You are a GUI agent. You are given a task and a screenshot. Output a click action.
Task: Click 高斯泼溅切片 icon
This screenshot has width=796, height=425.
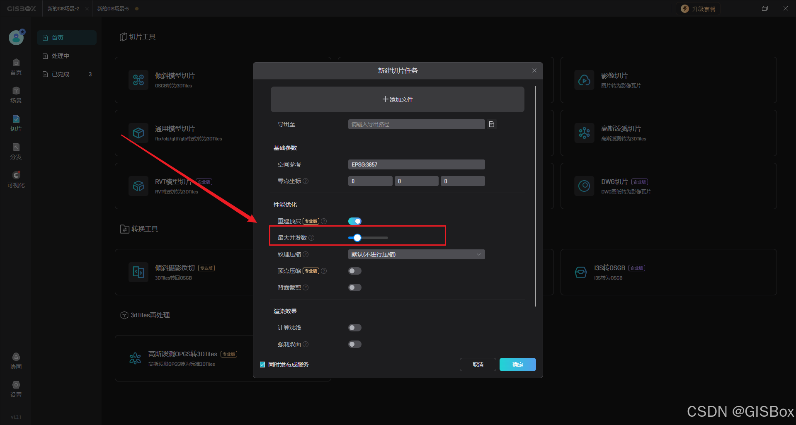(585, 133)
